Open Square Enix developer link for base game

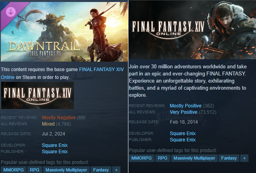pyautogui.click(x=183, y=134)
